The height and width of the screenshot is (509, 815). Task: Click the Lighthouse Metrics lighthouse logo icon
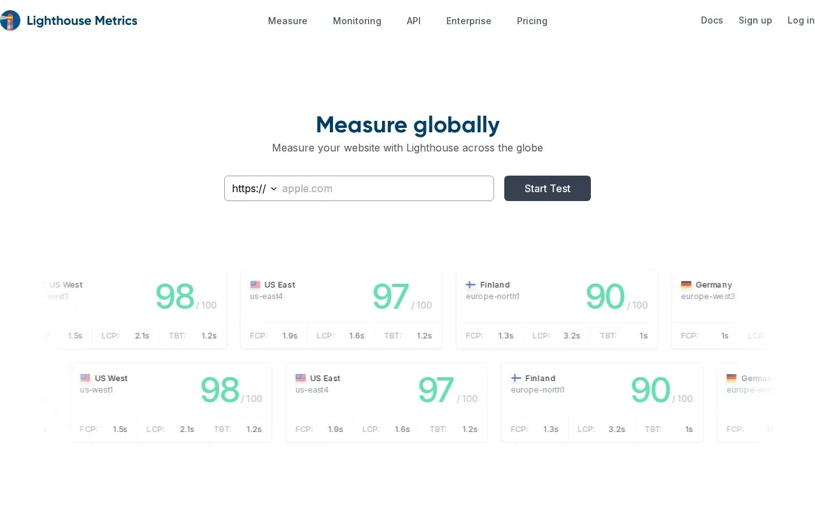tap(10, 20)
